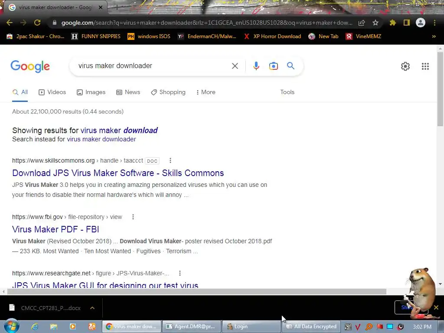Expand options for CMCC_CPT281 docx download

tap(92, 308)
